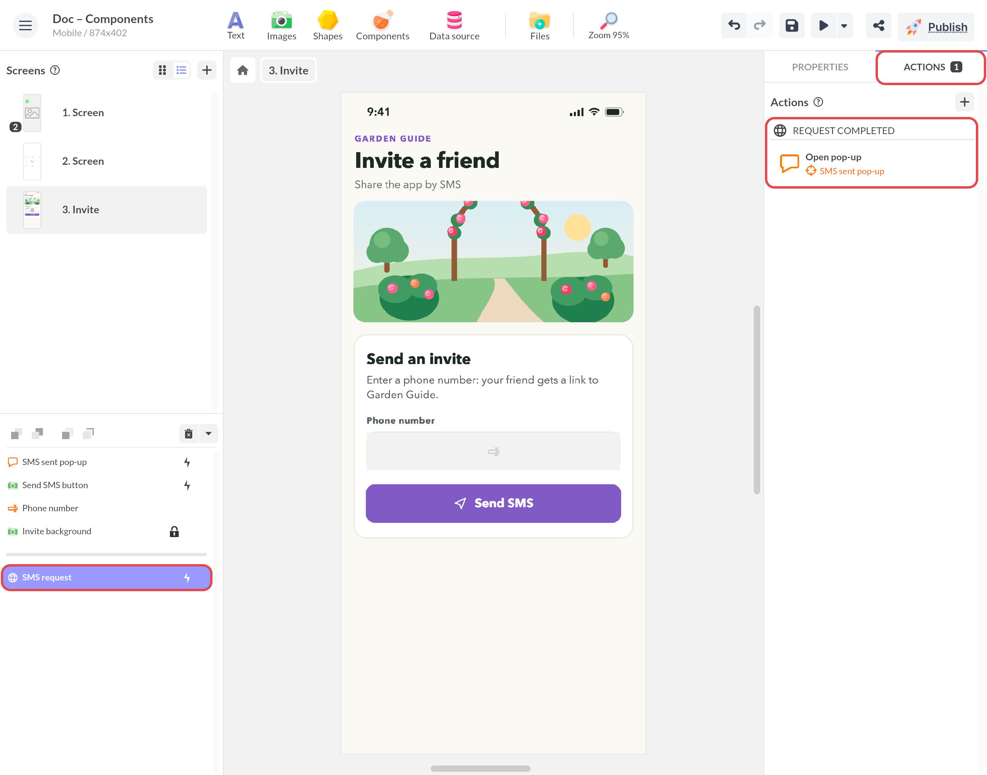The height and width of the screenshot is (775, 987).
Task: Open the hamburger main menu
Action: tap(25, 25)
